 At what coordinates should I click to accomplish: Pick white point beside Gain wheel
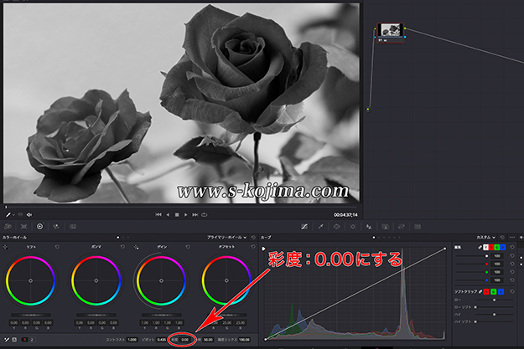pos(136,247)
